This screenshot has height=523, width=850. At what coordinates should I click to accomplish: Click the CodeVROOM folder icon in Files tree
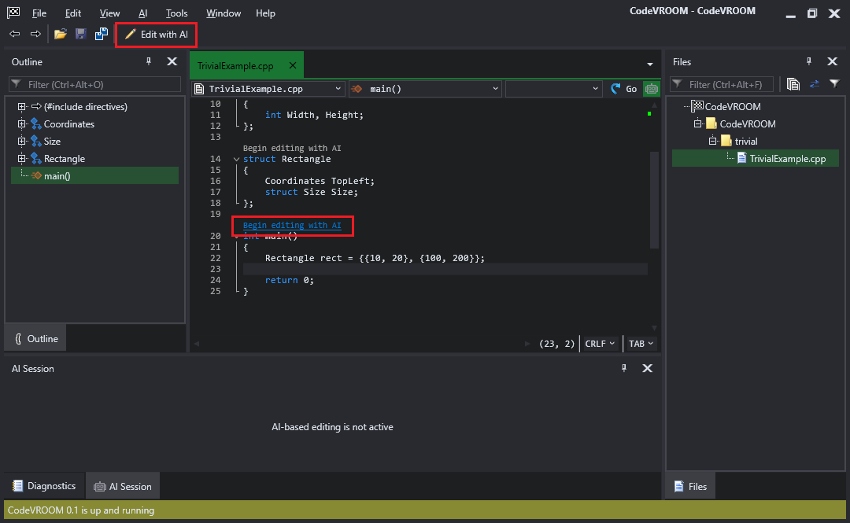pos(711,123)
